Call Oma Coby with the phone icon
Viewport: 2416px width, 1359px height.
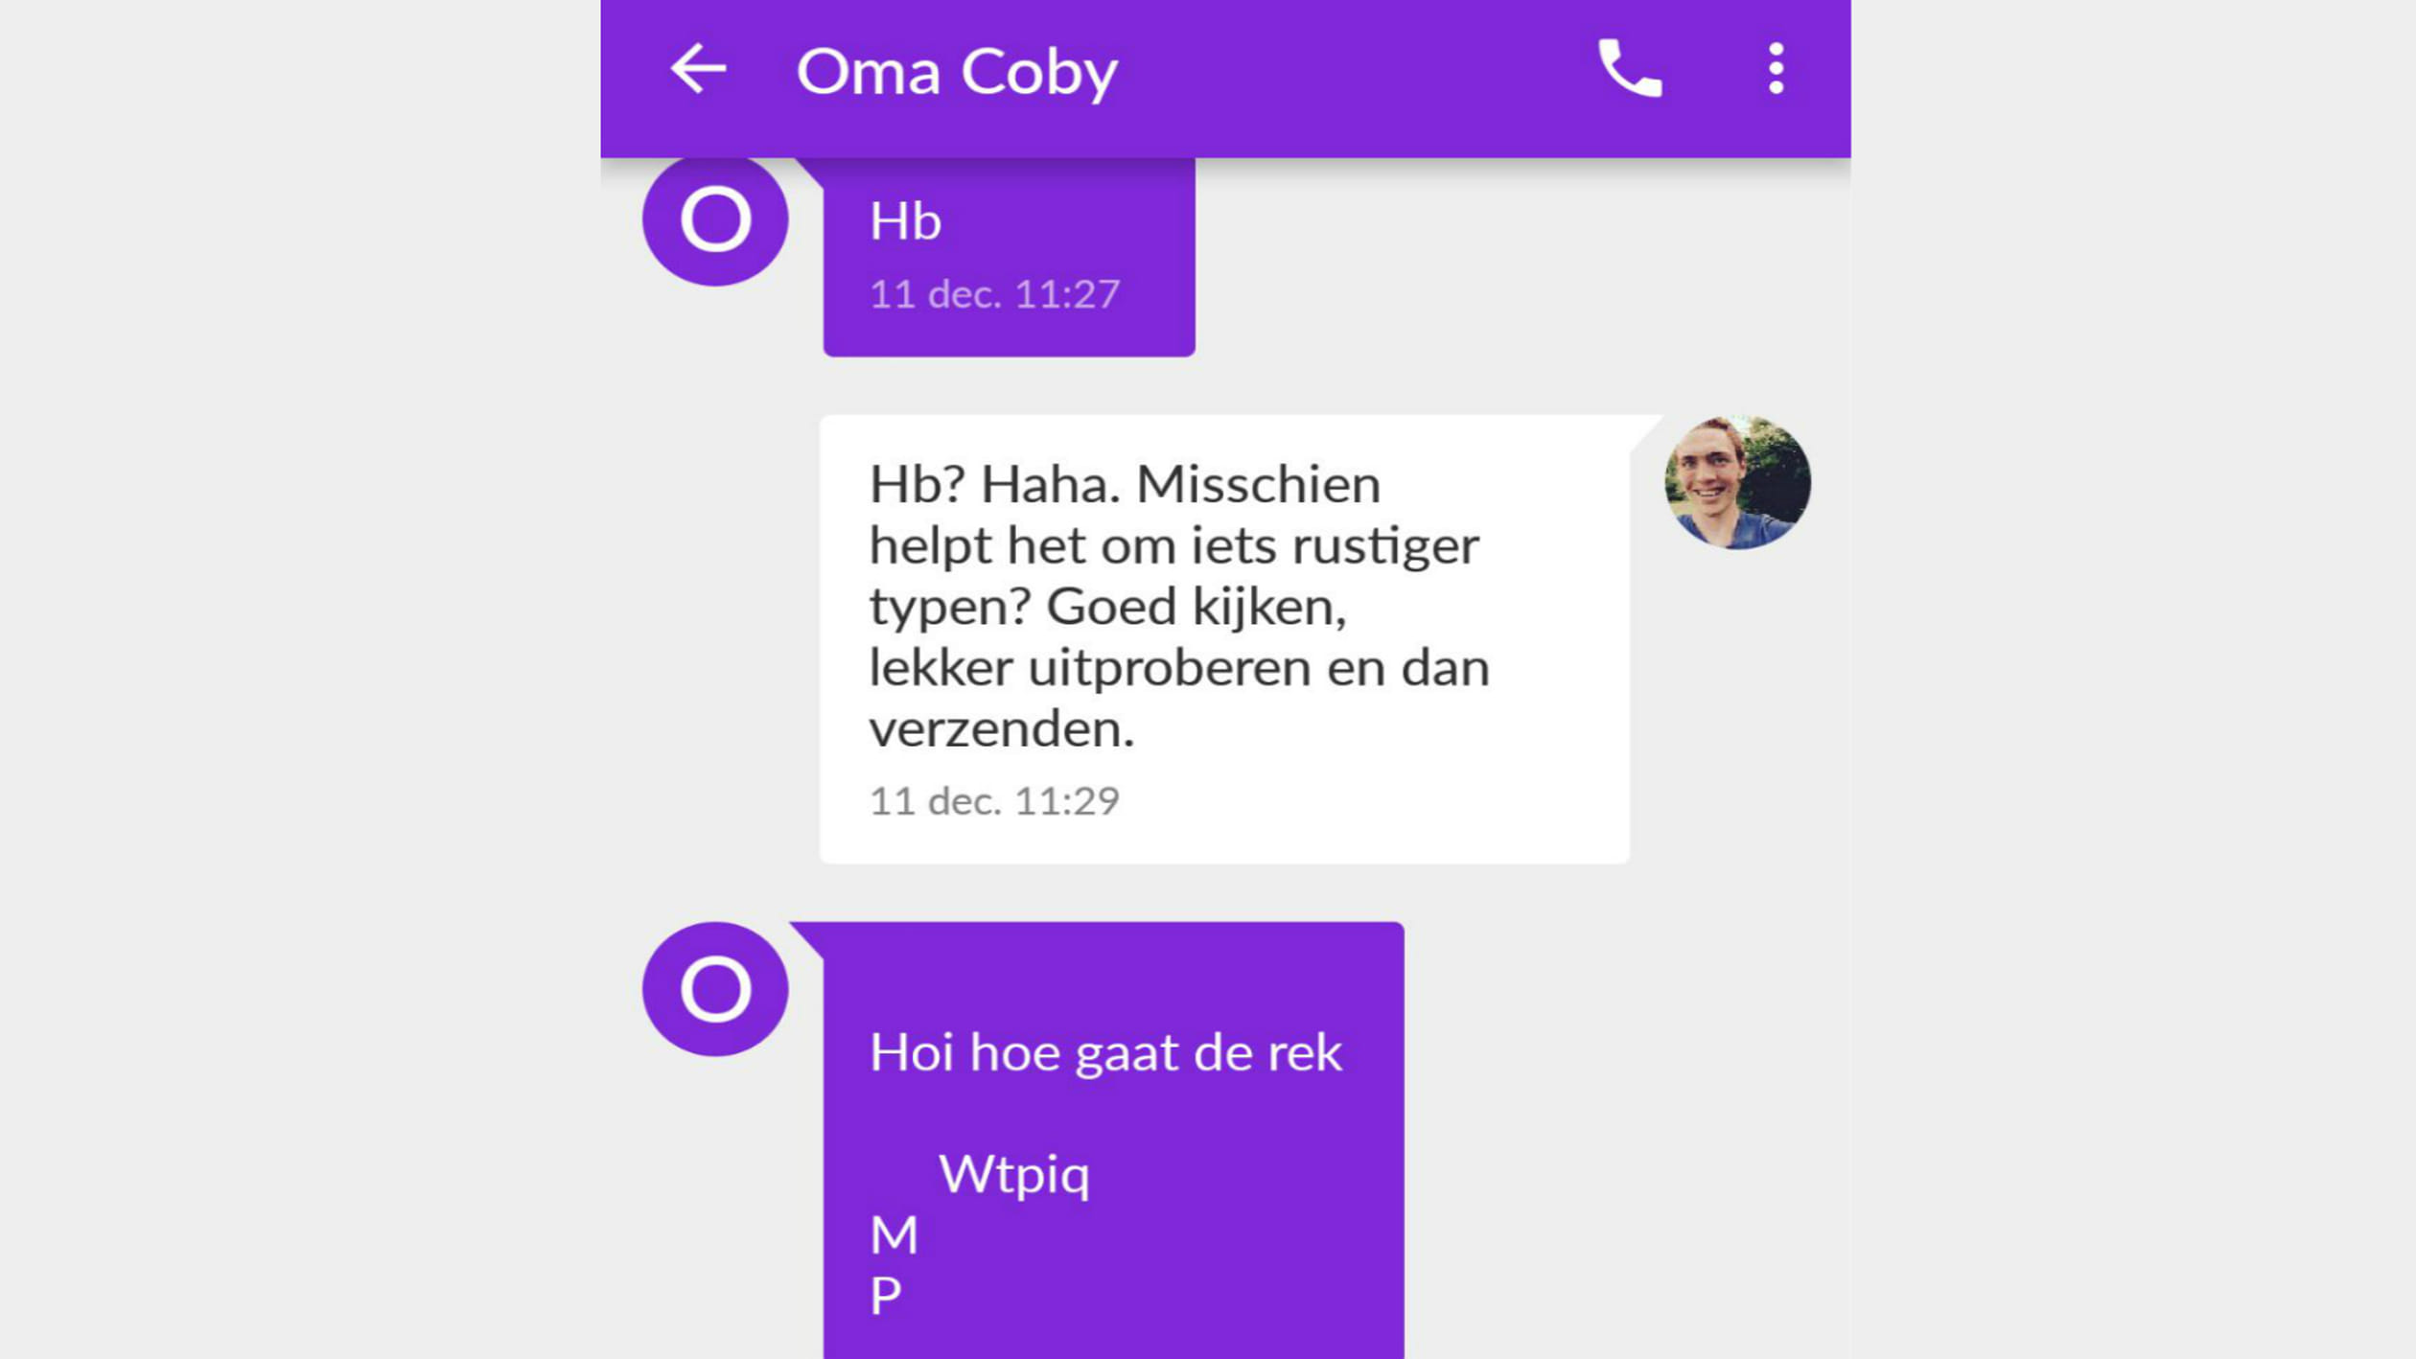tap(1630, 69)
